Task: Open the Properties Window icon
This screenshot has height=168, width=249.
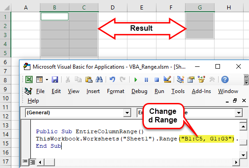Action: (191, 79)
